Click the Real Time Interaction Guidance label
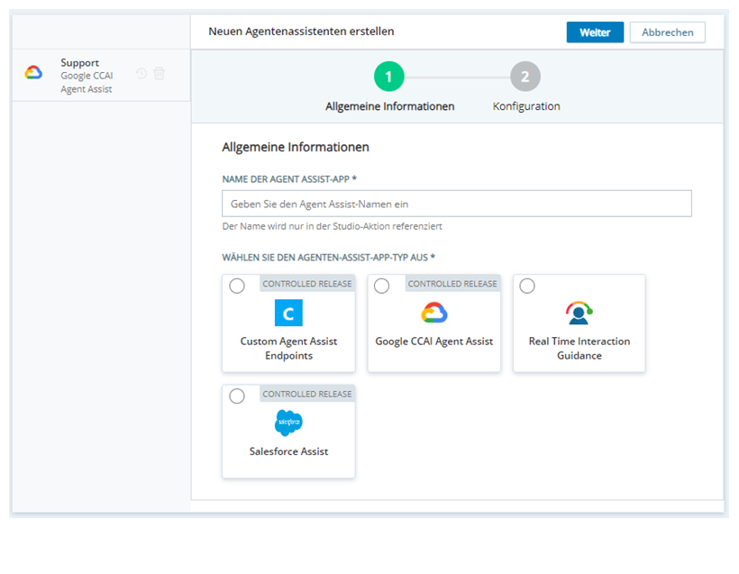 pyautogui.click(x=579, y=348)
